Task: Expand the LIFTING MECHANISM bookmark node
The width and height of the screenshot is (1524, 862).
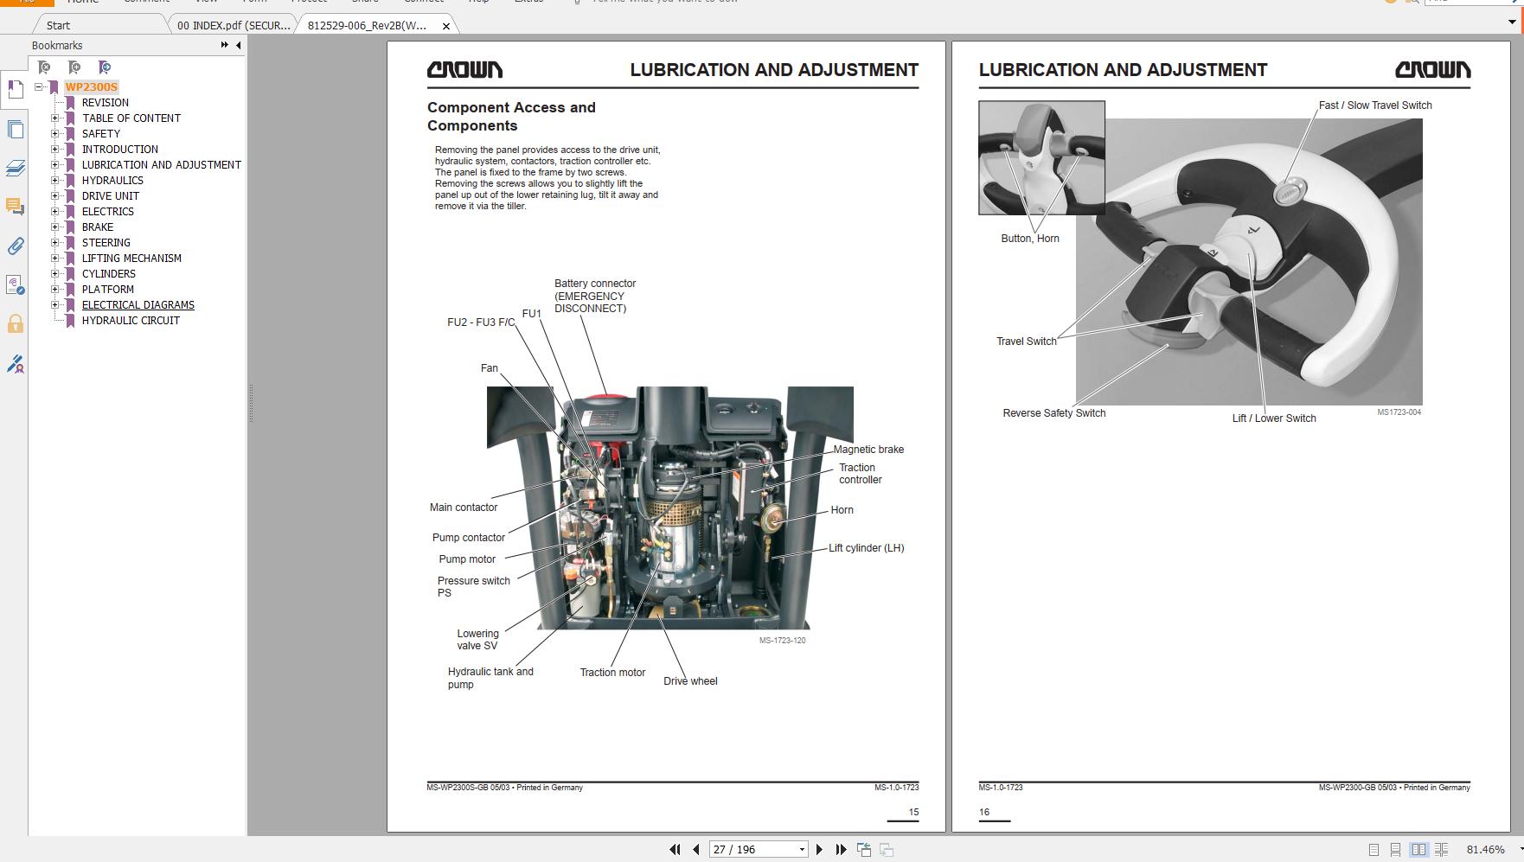Action: click(55, 258)
